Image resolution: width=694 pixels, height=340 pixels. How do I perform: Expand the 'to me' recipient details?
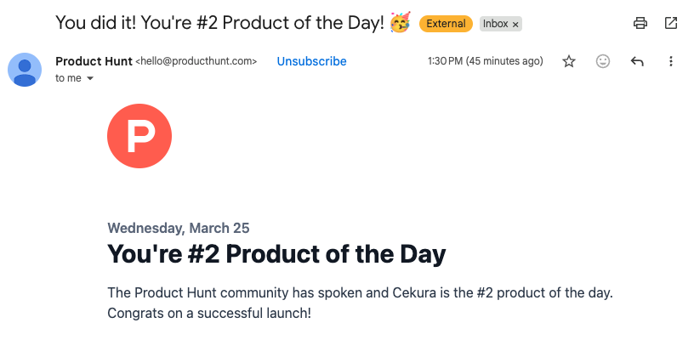90,79
